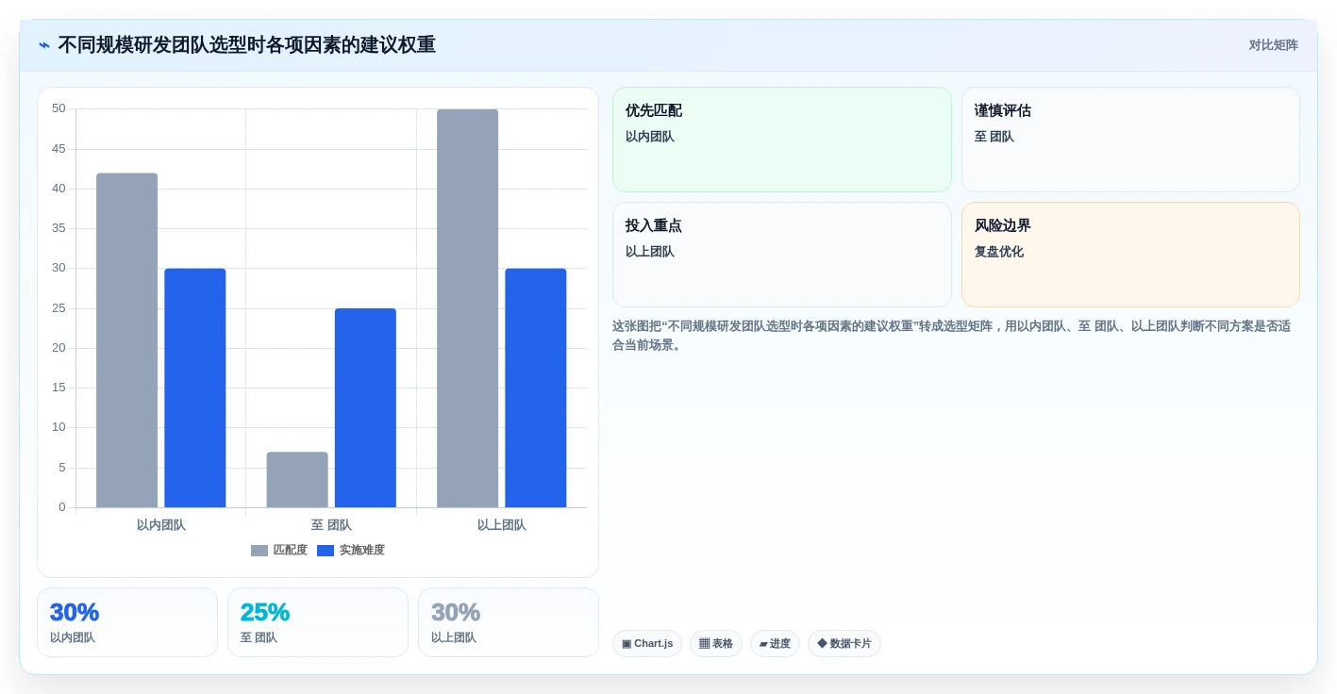1337x694 pixels.
Task: Click the gray 匹配度 legend color box
Action: [259, 551]
